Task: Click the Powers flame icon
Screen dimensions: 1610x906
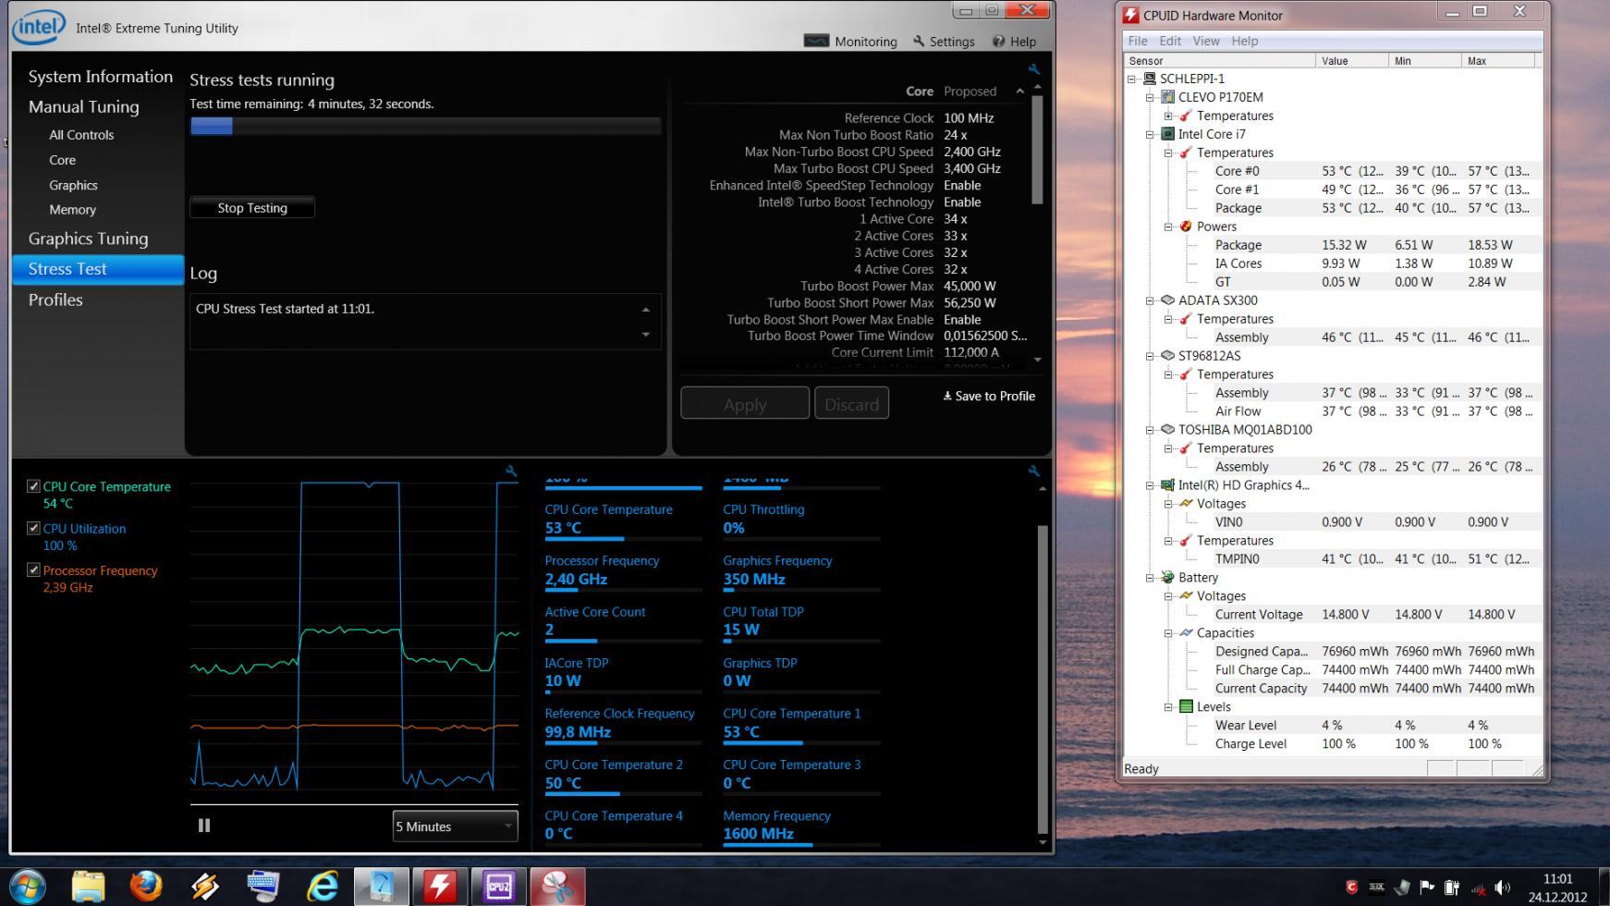Action: click(x=1186, y=226)
